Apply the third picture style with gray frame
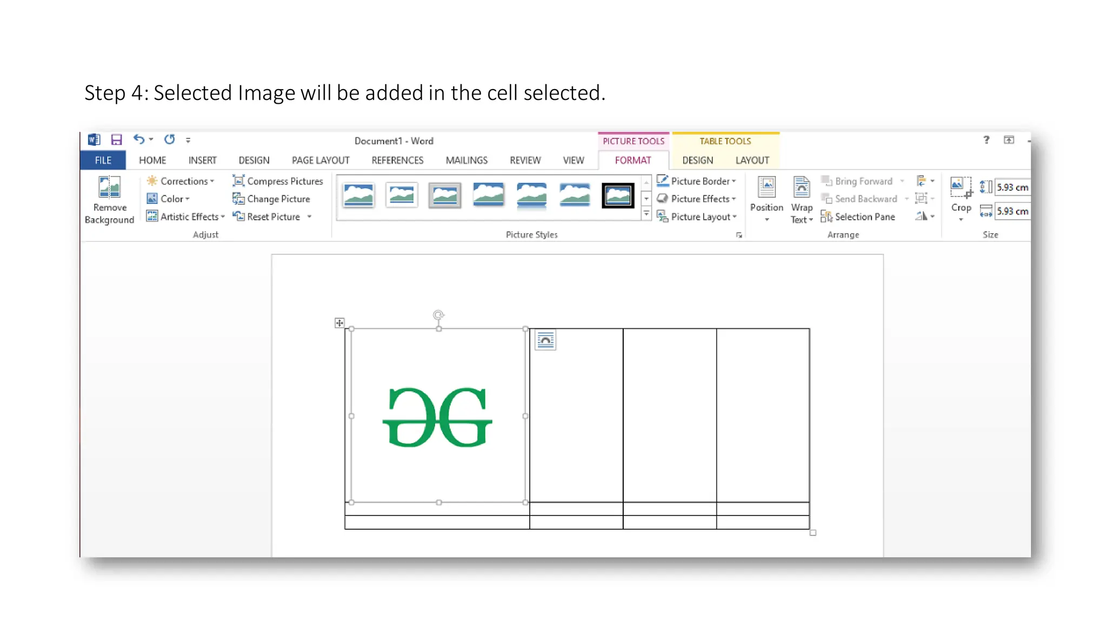Image resolution: width=1107 pixels, height=622 pixels. pos(445,195)
